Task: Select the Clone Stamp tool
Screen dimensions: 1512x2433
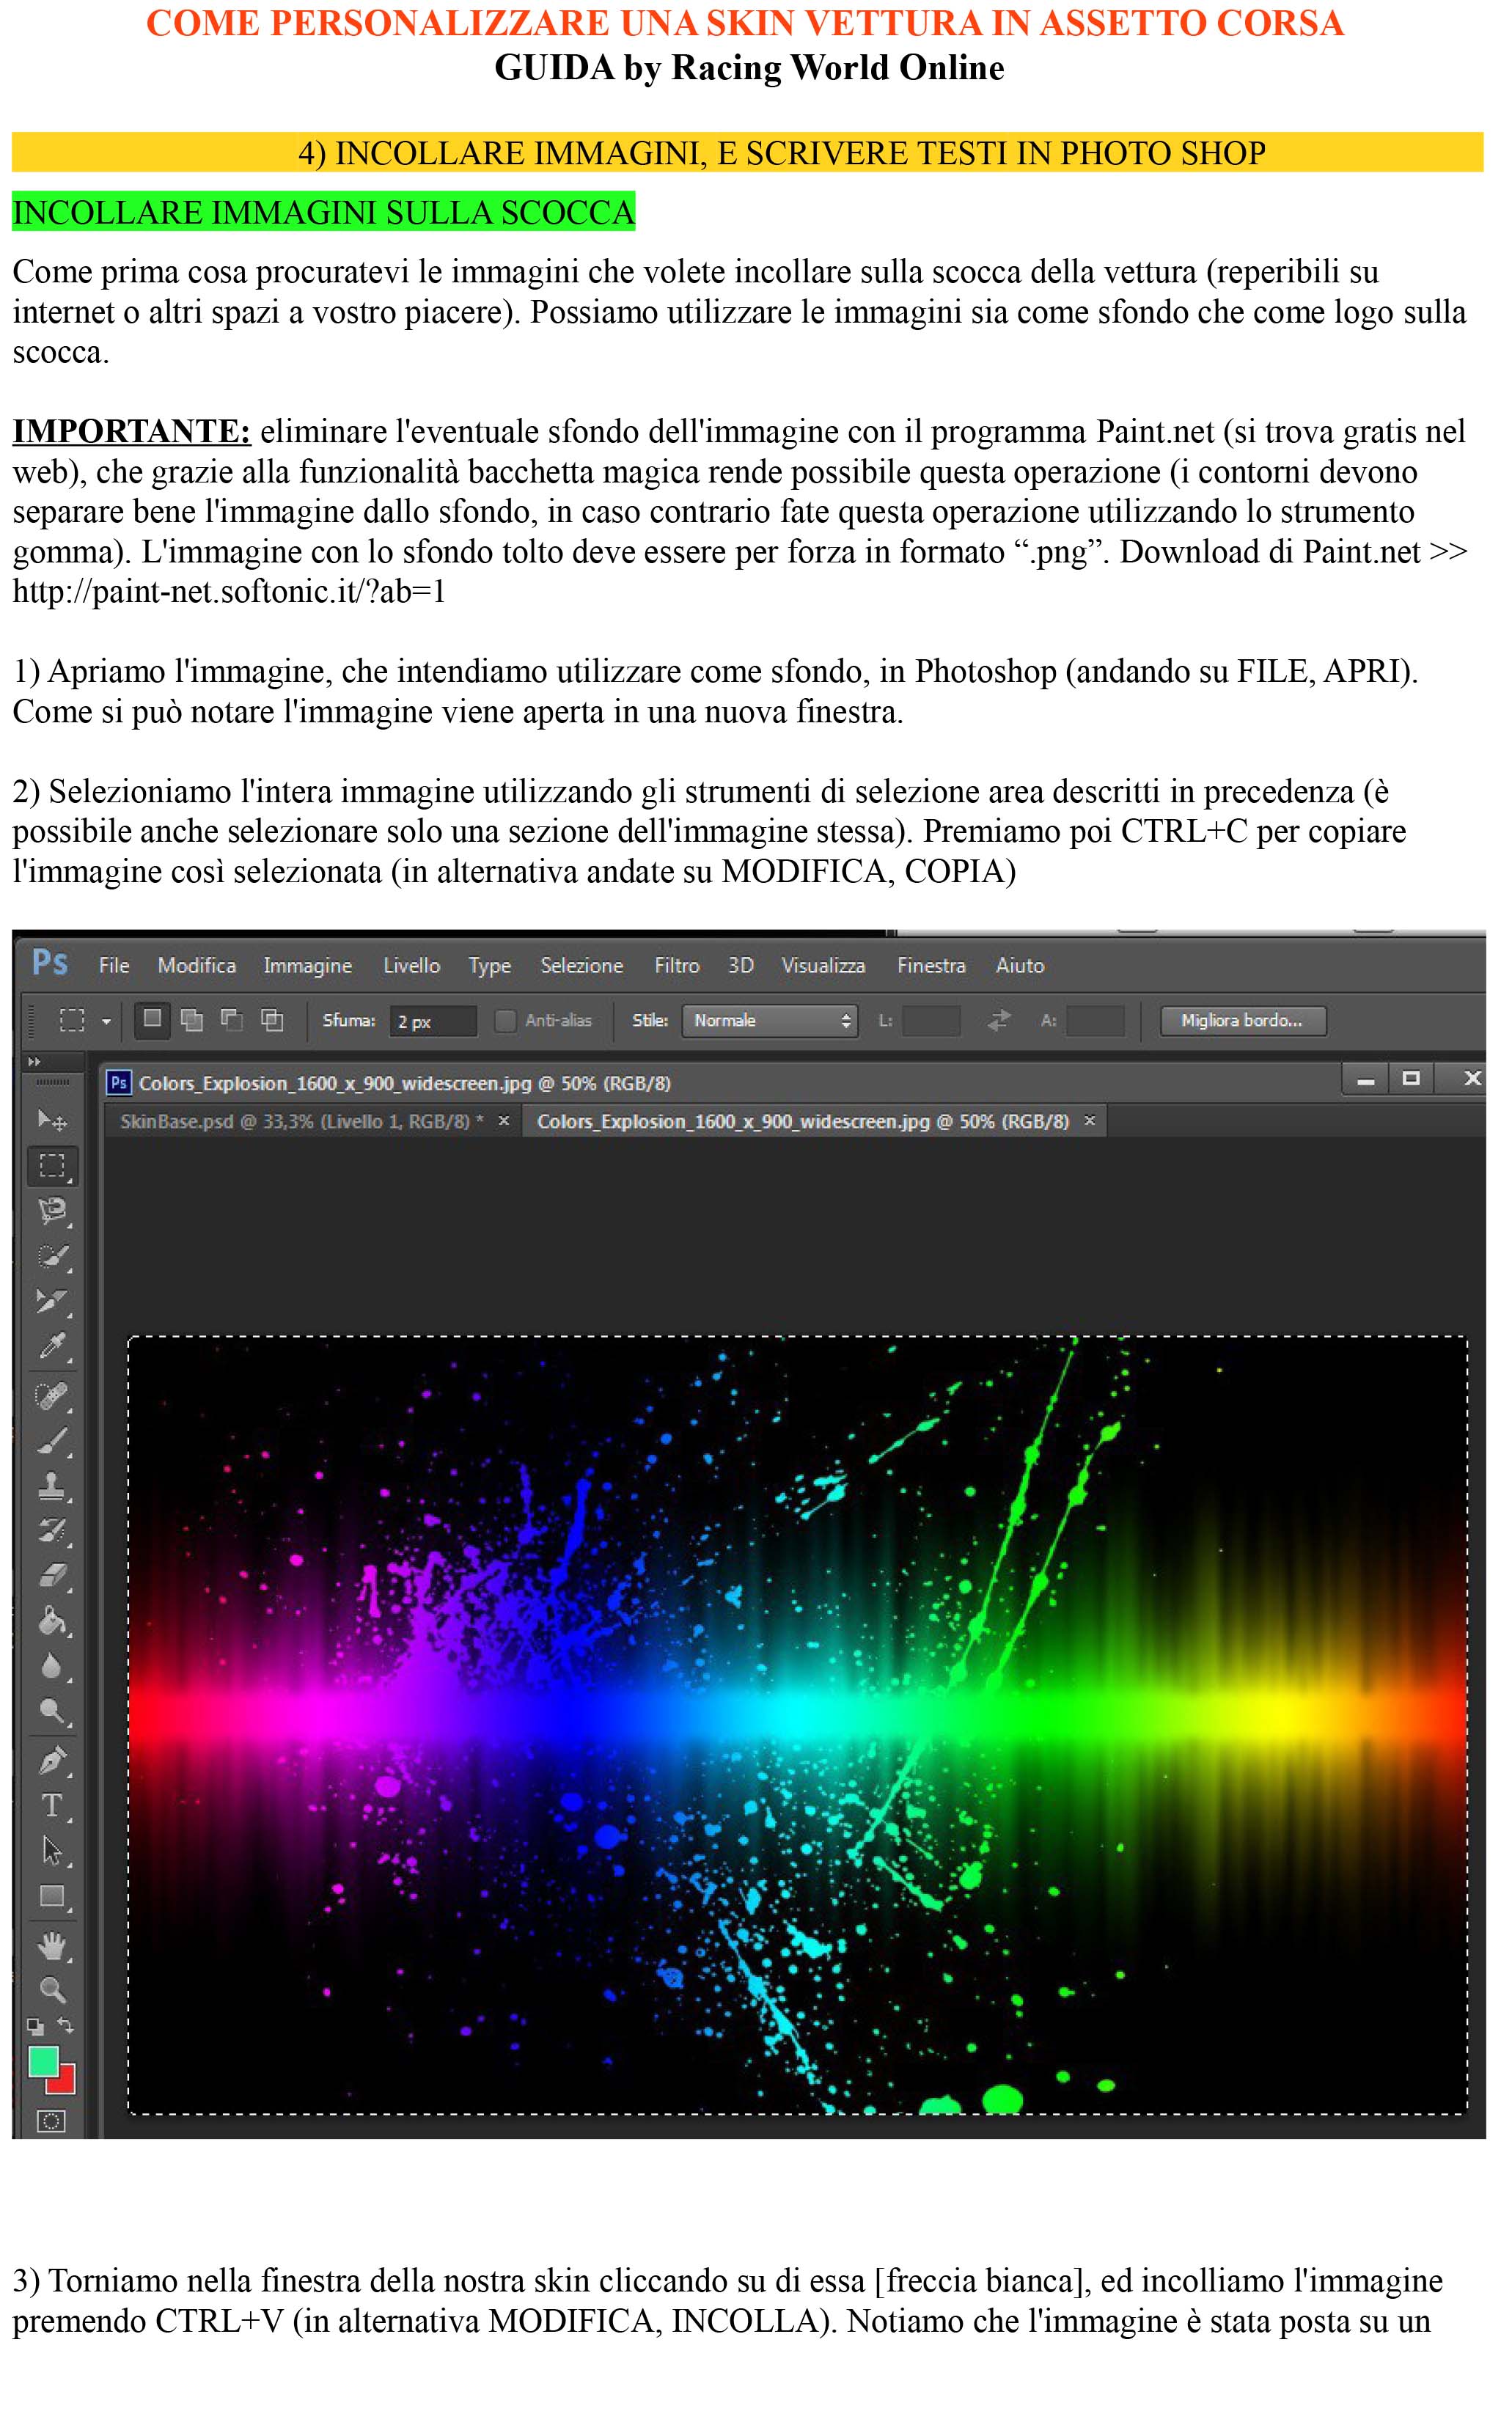Action: [52, 1486]
